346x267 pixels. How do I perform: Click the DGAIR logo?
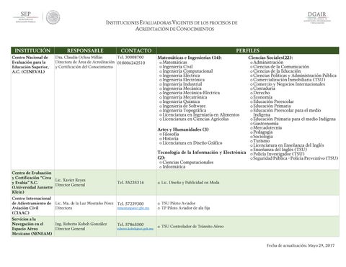(317, 18)
